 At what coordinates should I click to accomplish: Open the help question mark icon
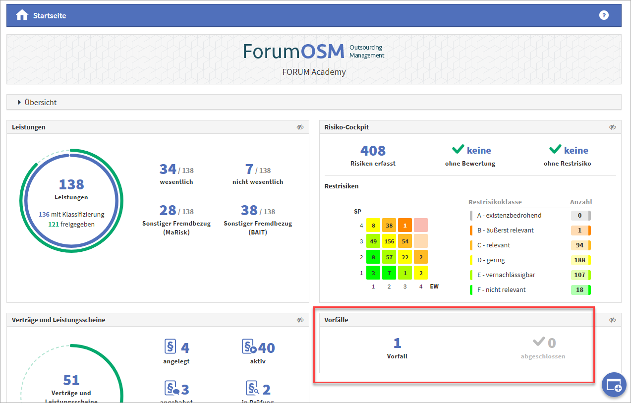[x=603, y=15]
